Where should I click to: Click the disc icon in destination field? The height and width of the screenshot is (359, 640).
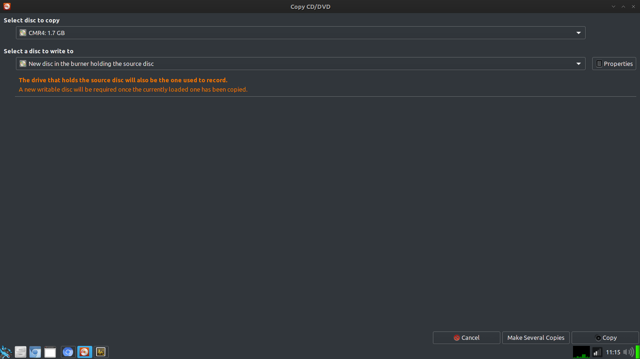click(x=23, y=64)
